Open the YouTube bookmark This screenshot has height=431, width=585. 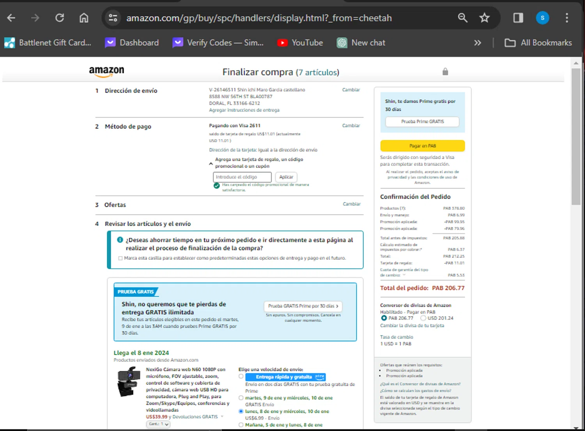tap(300, 43)
